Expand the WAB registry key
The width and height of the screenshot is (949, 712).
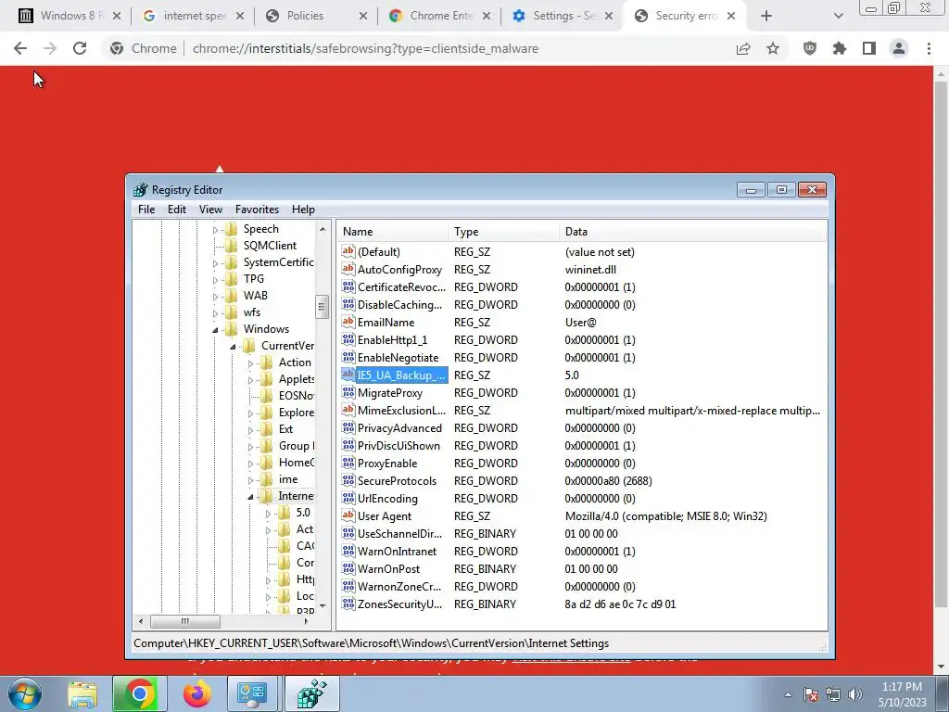coord(215,297)
